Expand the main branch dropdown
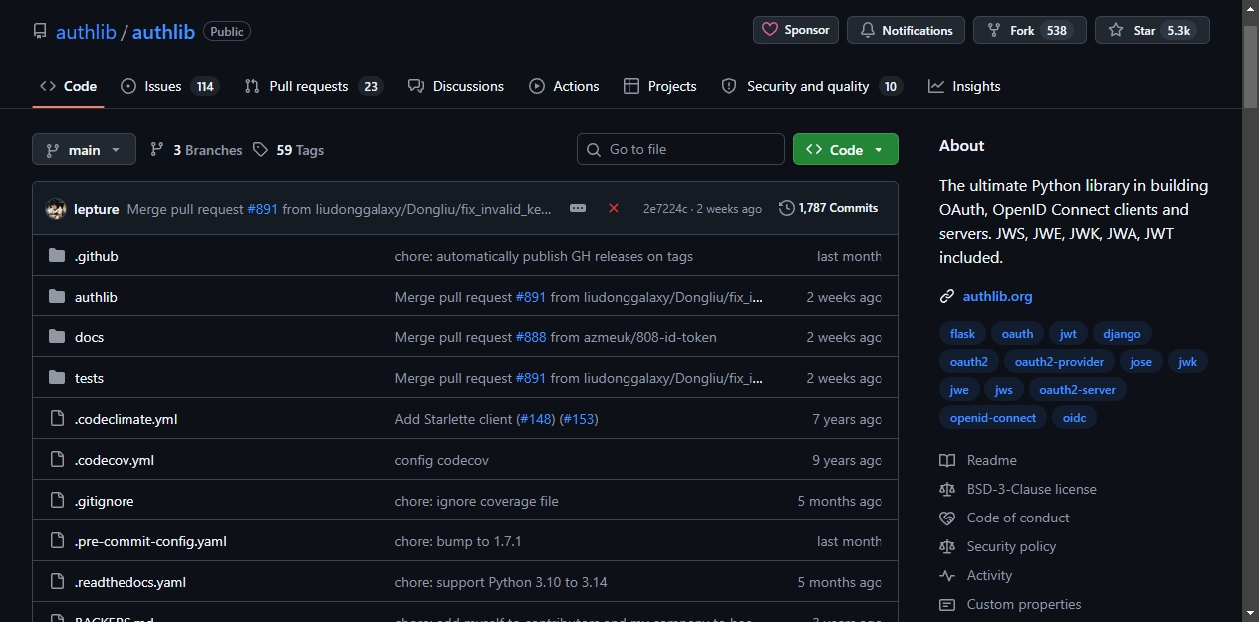This screenshot has height=622, width=1259. click(x=84, y=149)
